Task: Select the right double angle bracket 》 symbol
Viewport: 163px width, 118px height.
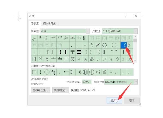Action: [x=130, y=45]
